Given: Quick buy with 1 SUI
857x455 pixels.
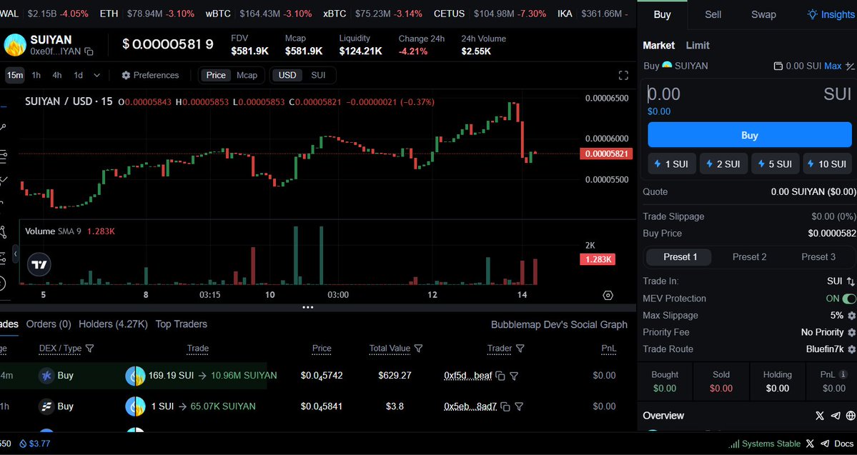Looking at the screenshot, I should pos(672,164).
